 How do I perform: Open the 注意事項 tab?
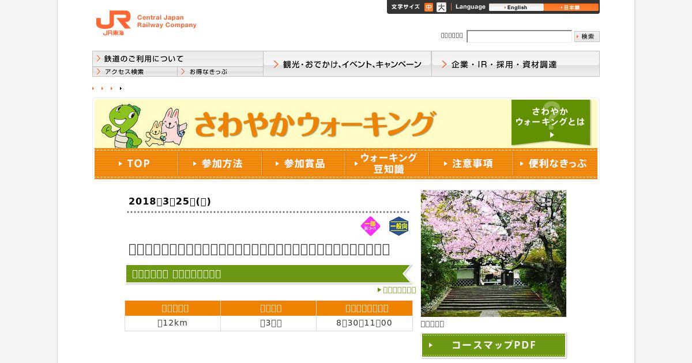coord(471,164)
